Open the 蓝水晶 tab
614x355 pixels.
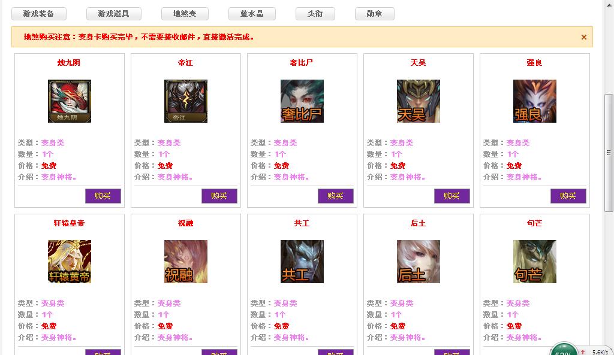[x=252, y=14]
